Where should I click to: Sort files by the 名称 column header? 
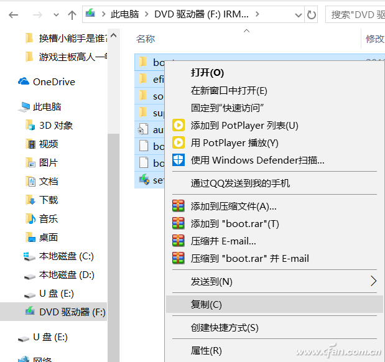pyautogui.click(x=146, y=39)
